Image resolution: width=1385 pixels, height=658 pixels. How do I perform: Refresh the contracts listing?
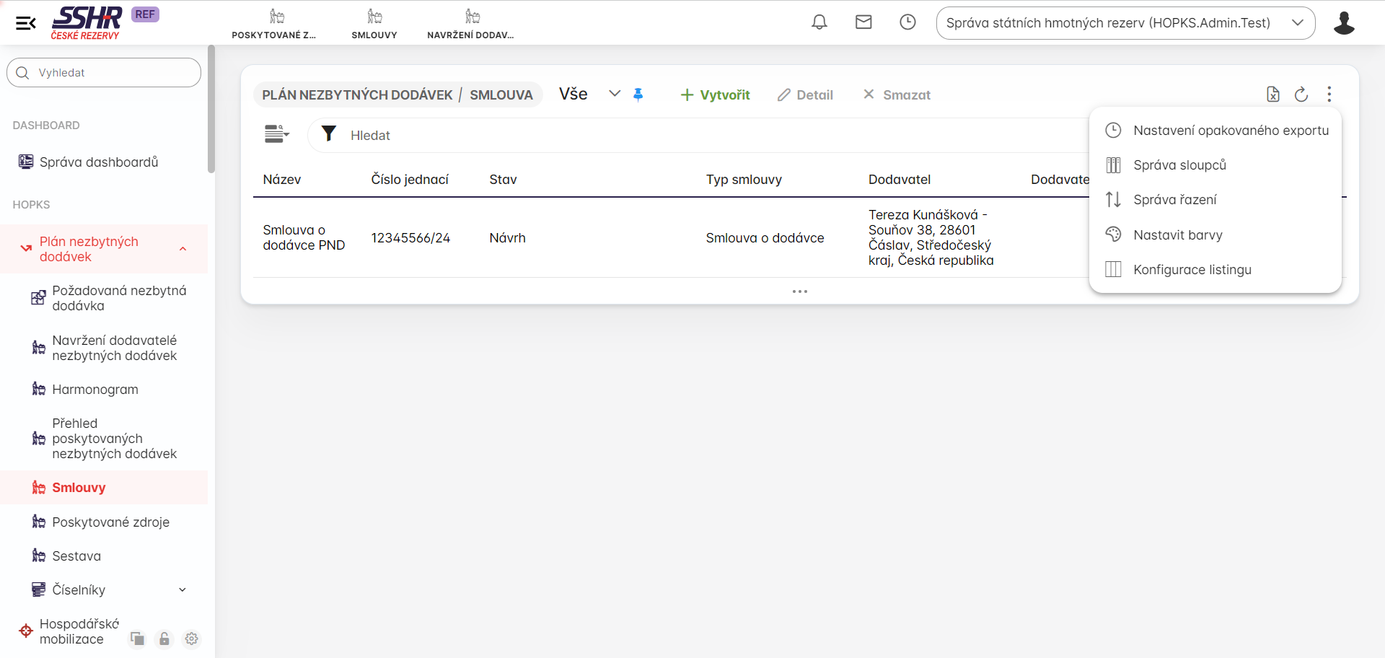point(1301,95)
